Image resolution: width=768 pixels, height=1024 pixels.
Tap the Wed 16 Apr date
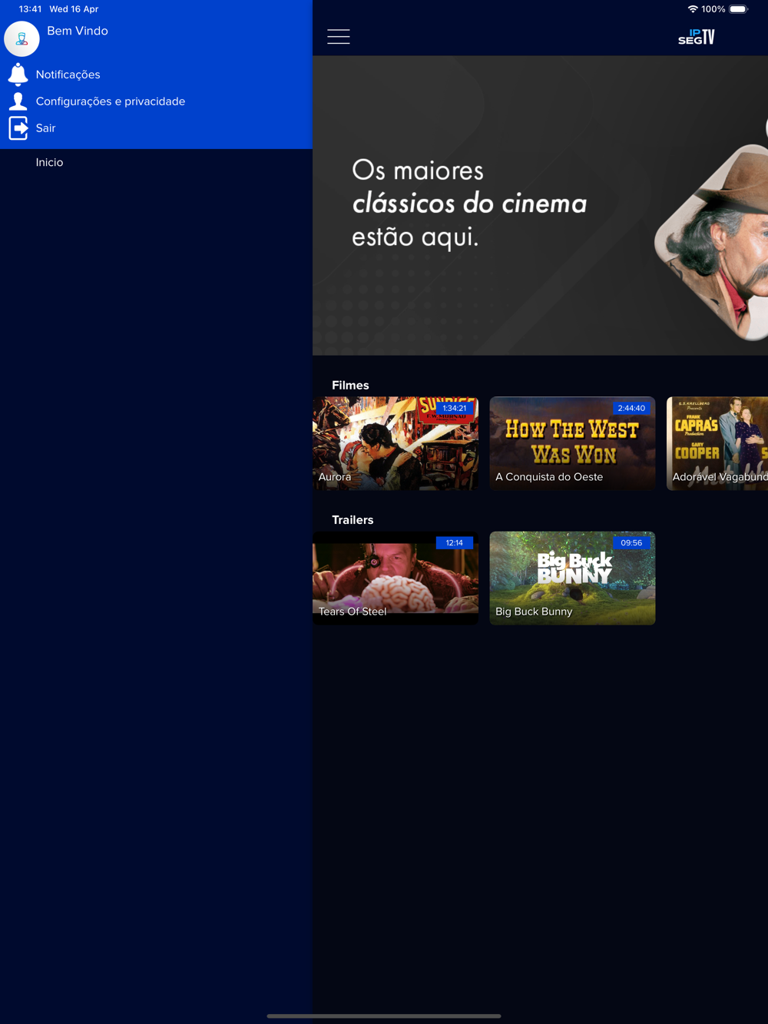tap(74, 9)
